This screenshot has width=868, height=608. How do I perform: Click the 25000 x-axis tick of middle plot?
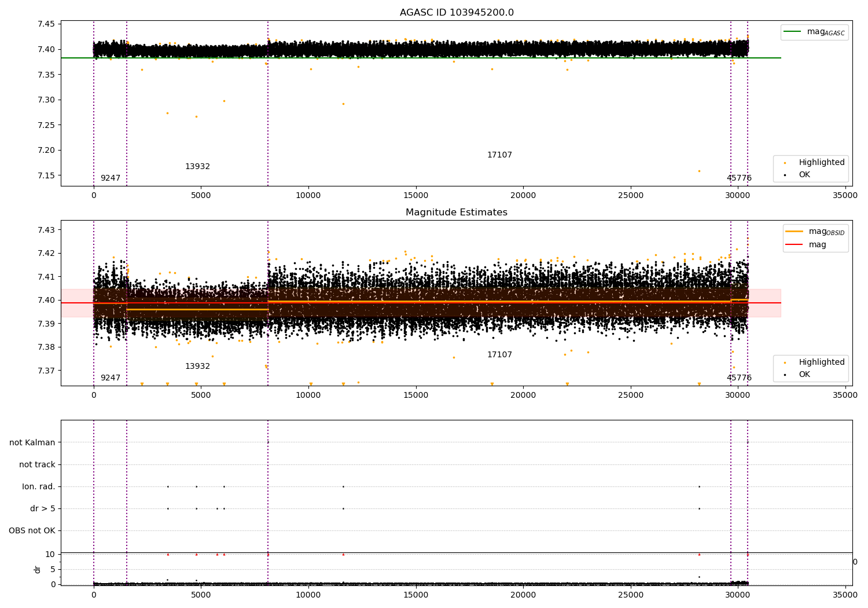[x=630, y=395]
